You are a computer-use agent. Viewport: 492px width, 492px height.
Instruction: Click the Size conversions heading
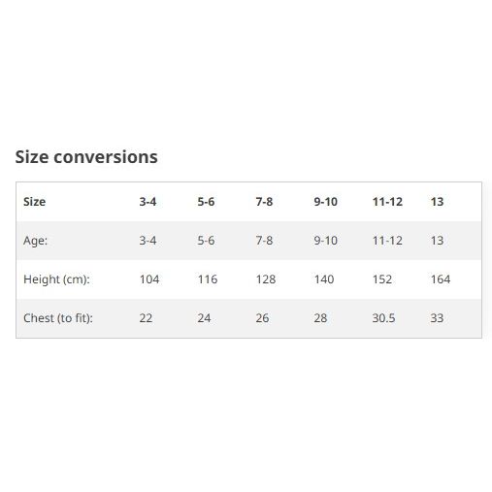pyautogui.click(x=86, y=157)
